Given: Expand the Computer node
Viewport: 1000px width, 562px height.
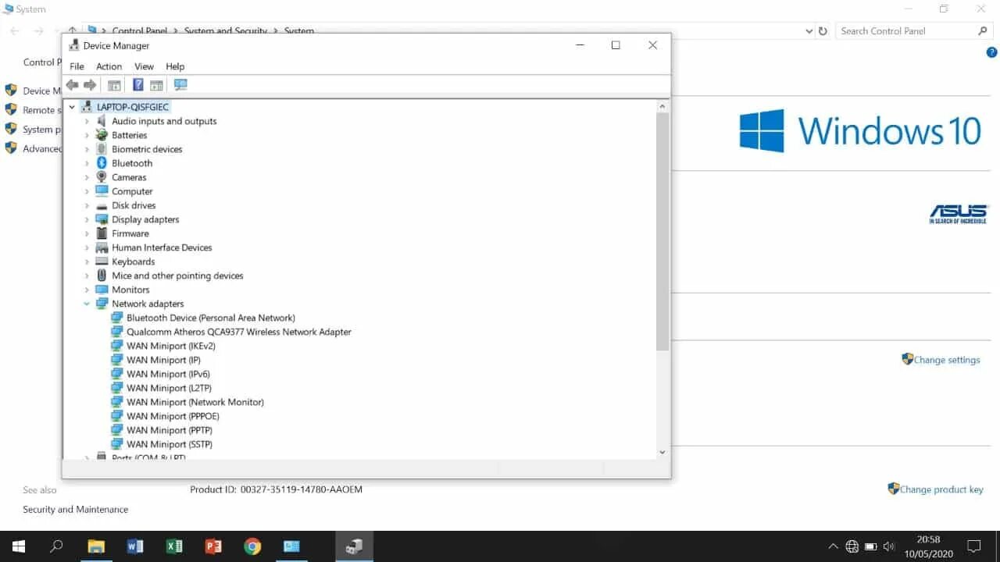Looking at the screenshot, I should [x=87, y=191].
